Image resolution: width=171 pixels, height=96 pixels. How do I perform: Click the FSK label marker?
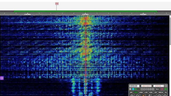click(x=57, y=3)
